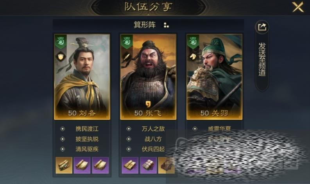Image resolution: width=310 pixels, height=184 pixels.
Task: Close the 队伍分享 panel
Action: [x=298, y=7]
